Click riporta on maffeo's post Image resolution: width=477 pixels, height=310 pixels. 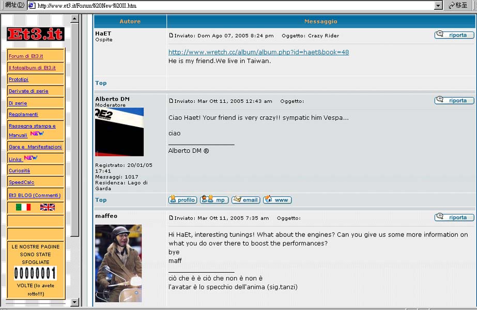pyautogui.click(x=454, y=218)
